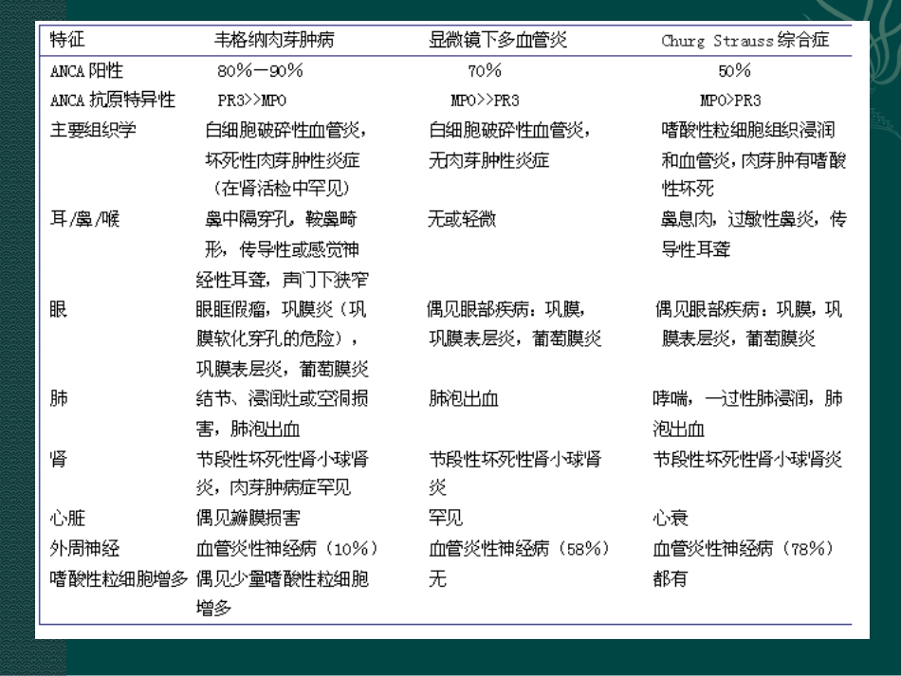This screenshot has width=901, height=676.
Task: Click text '坏死性肉芽肿性炎症'
Action: point(282,159)
